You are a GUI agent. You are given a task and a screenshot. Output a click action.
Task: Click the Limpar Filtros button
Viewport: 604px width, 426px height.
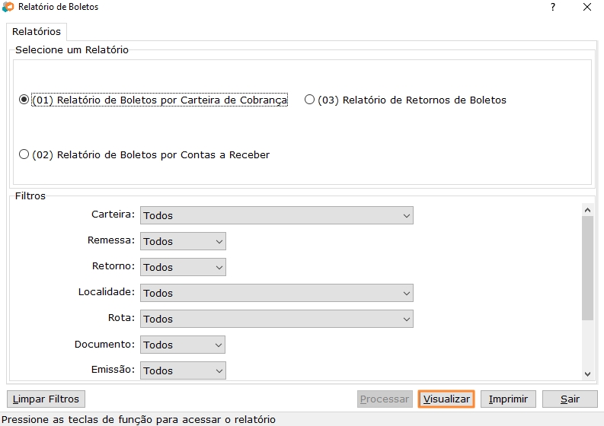click(46, 399)
